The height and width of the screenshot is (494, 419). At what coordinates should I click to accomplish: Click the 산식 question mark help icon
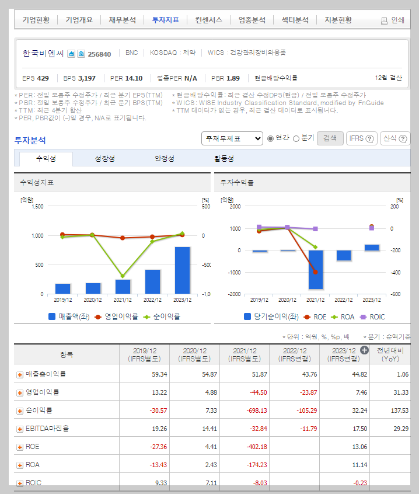click(403, 138)
